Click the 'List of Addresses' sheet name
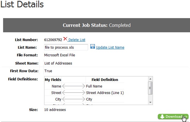The height and width of the screenshot is (122, 190). 58,63
